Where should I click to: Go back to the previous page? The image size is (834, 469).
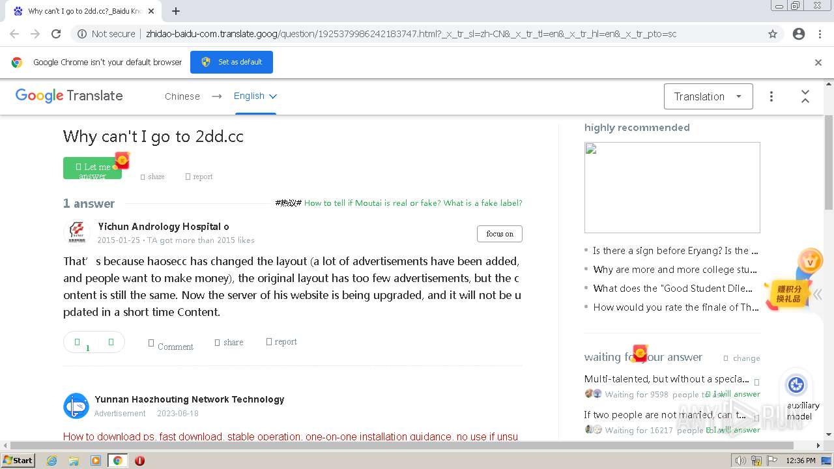14,34
